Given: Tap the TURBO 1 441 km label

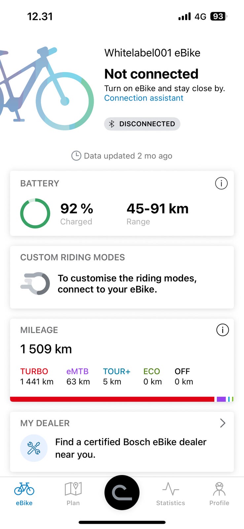Looking at the screenshot, I should point(37,376).
